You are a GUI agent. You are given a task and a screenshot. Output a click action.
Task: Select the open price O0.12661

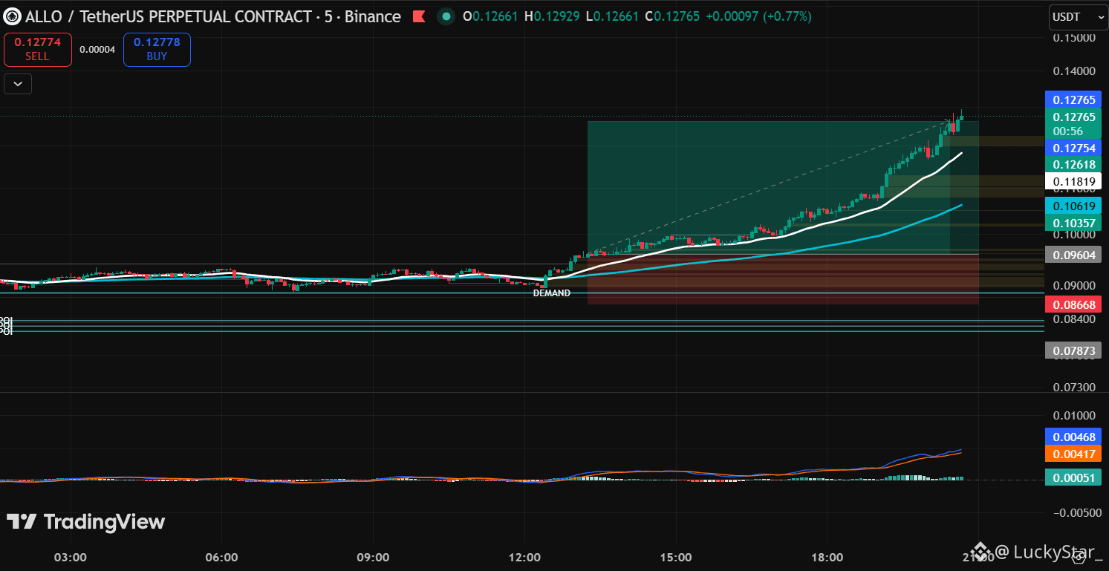pyautogui.click(x=490, y=16)
